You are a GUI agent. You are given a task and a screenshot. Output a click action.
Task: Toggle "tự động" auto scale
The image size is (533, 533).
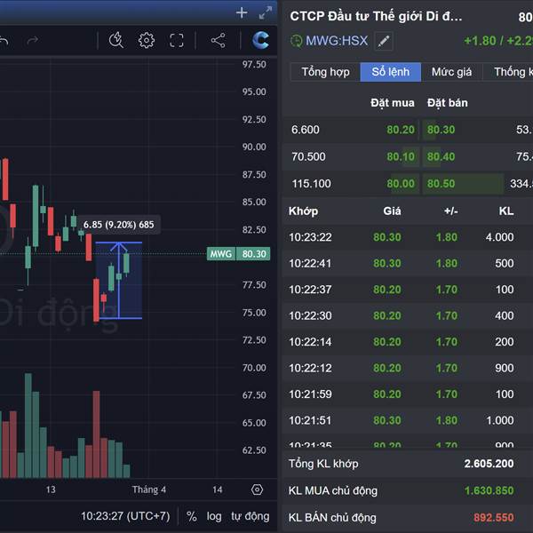(250, 516)
